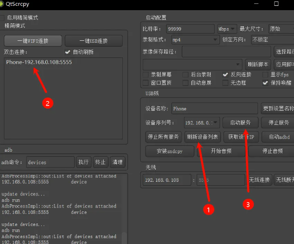Uncheck the 反向连接 option
Viewport: 294px width, 244px height.
225,75
